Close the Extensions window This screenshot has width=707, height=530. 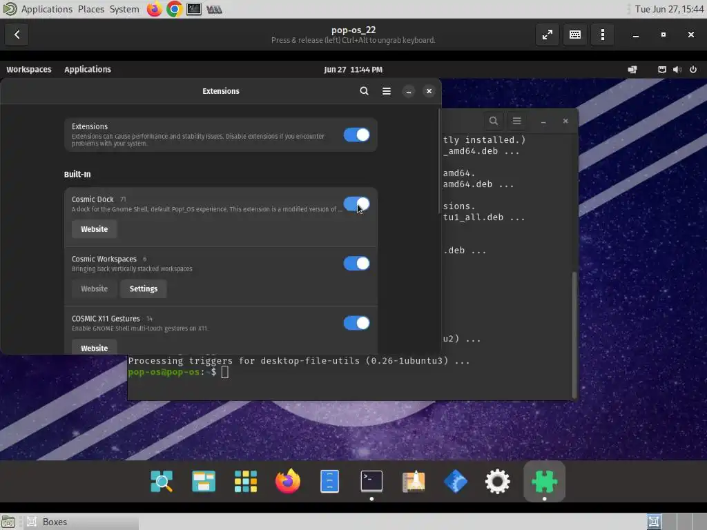coord(429,92)
